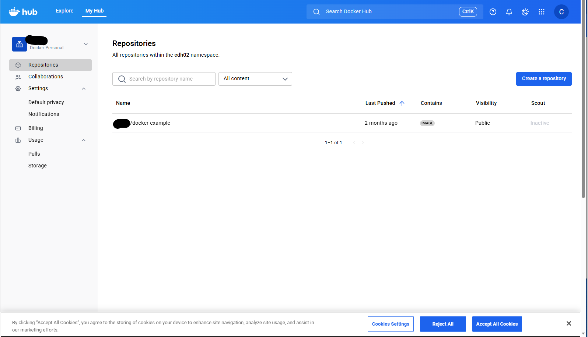Click the Repositories page heading
This screenshot has height=337, width=588.
134,43
